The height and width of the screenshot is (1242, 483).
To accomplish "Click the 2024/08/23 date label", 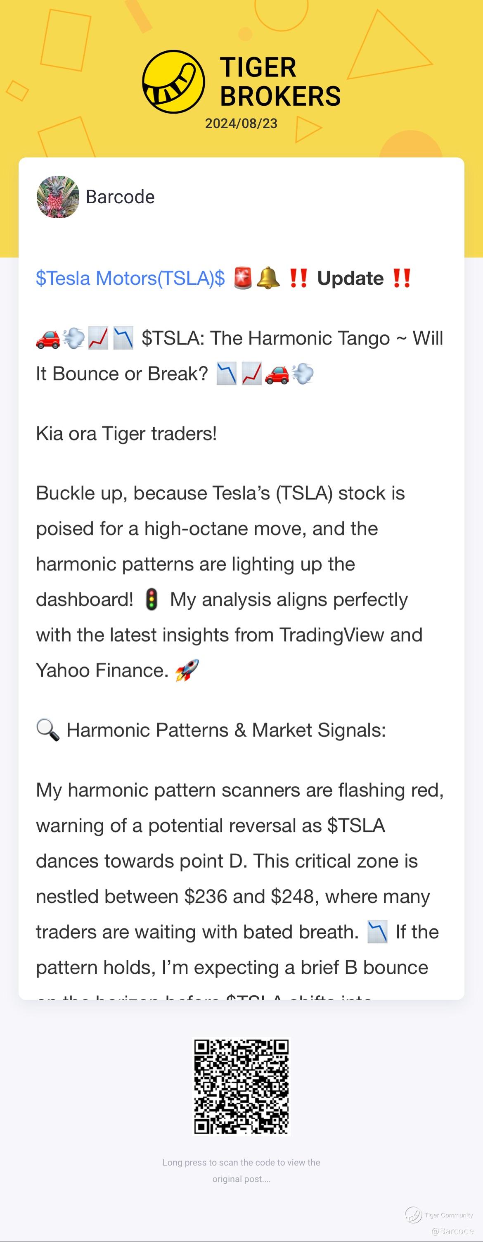I will pos(241,124).
